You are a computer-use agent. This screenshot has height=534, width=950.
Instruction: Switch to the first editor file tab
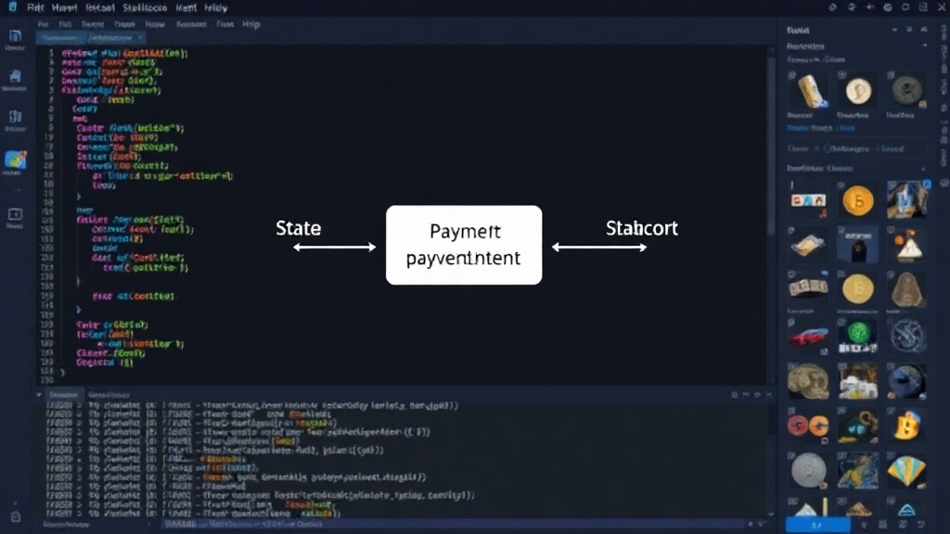coord(61,37)
